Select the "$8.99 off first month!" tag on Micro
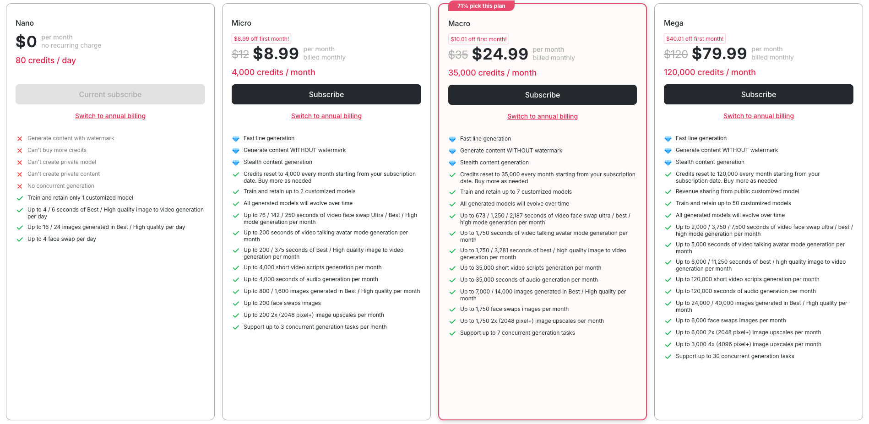This screenshot has height=424, width=869. 261,38
